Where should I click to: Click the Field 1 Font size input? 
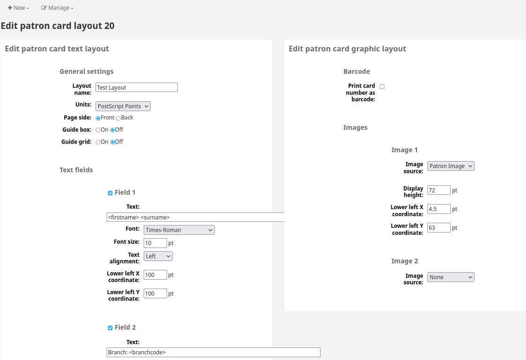155,243
